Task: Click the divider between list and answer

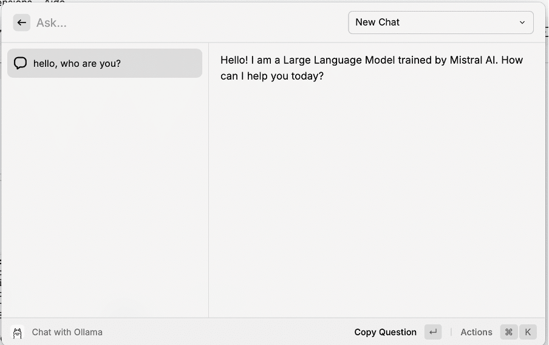Action: point(208,182)
